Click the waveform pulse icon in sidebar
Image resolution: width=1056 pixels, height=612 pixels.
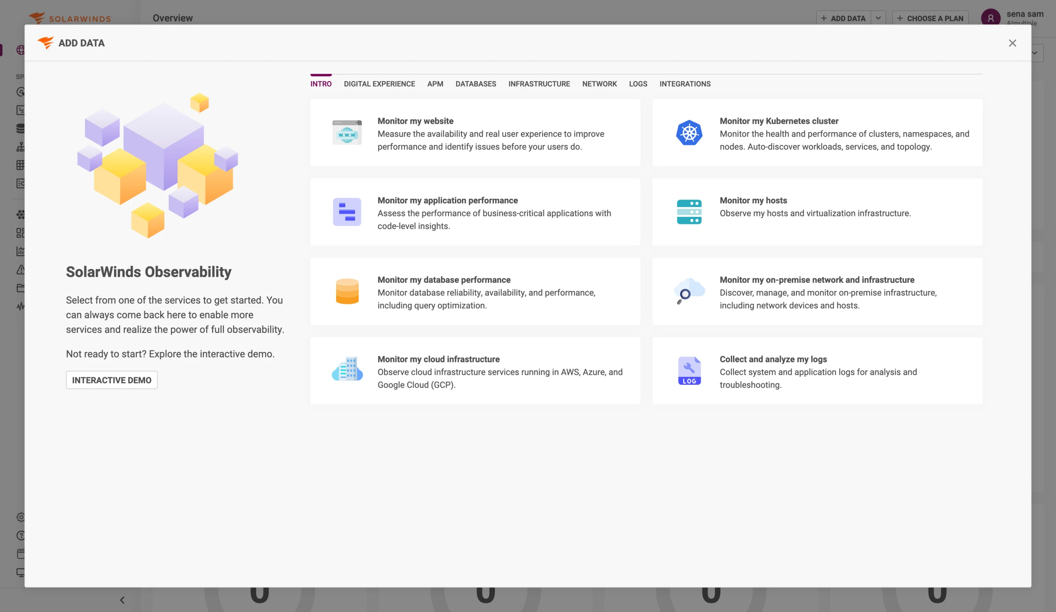point(20,307)
